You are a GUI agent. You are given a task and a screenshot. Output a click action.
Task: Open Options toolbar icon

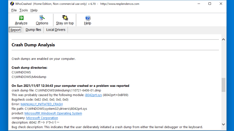point(42,18)
